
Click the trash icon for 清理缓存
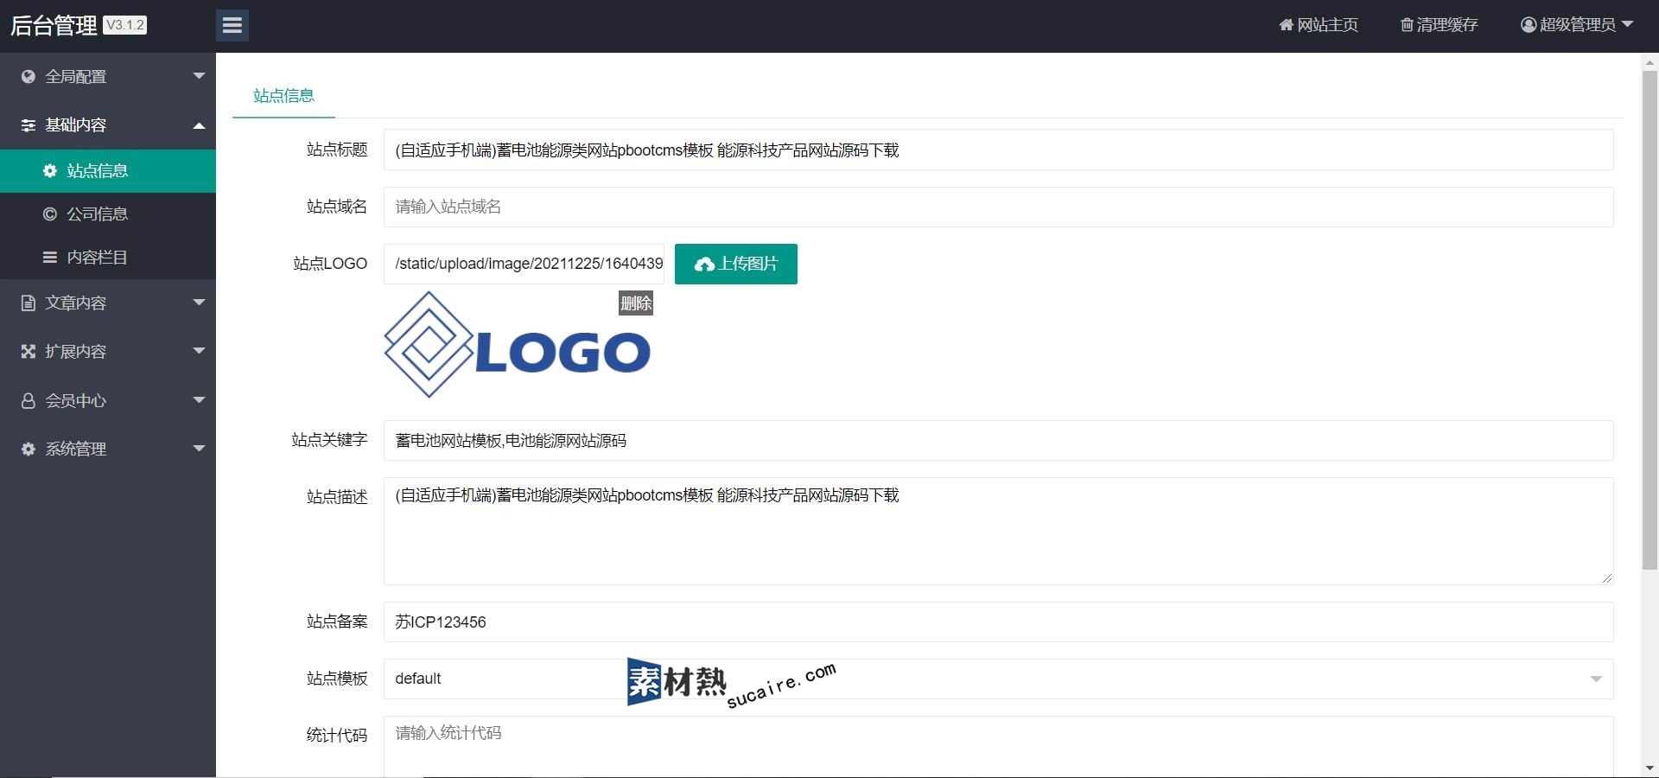pos(1407,25)
